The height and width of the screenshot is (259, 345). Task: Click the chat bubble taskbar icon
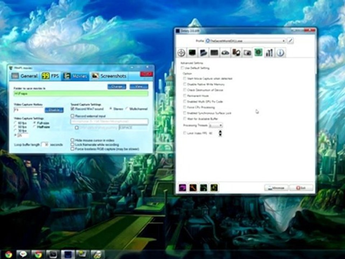(x=23, y=254)
